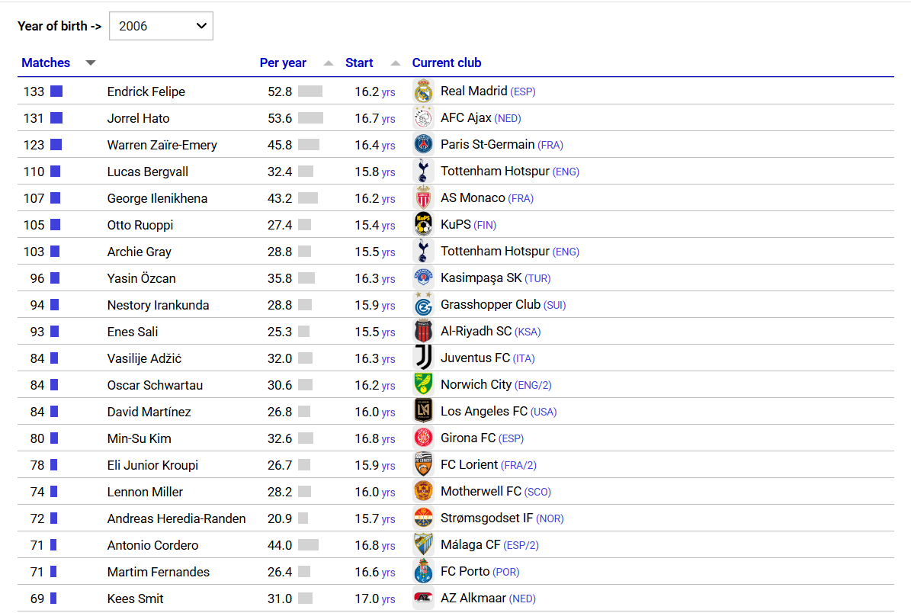
Task: Open player Enes Sali
Action: 133,332
